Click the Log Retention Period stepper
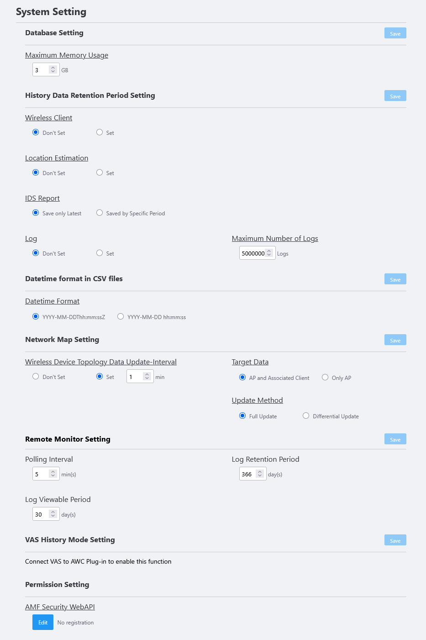Screen dimensions: 426x640 pos(260,474)
